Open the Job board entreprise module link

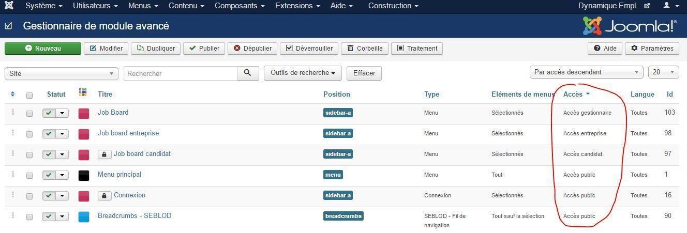coord(128,133)
